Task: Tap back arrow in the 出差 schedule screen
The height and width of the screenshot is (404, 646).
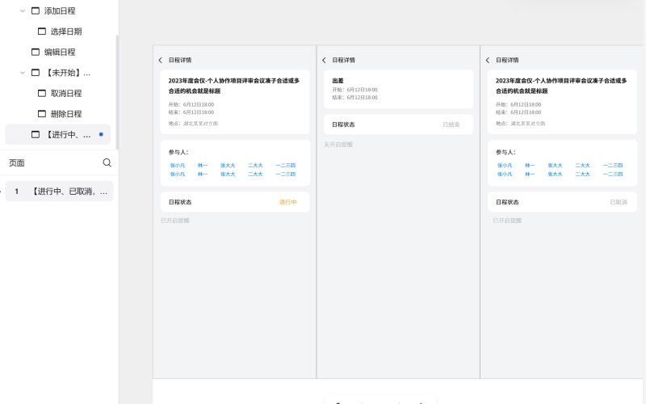Action: (x=324, y=60)
